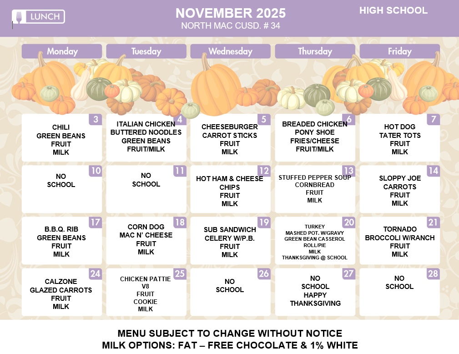
Task: Click the Stuffed Pepper Soup menu cell
Action: (x=315, y=189)
